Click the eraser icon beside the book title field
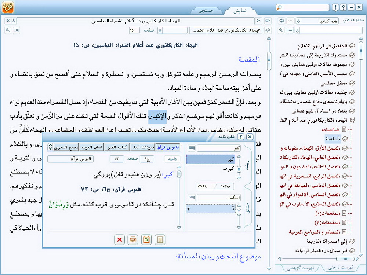This screenshot has width=367, height=275. pyautogui.click(x=268, y=30)
